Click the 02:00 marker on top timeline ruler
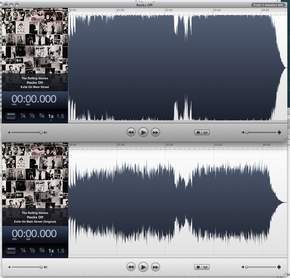Image resolution: width=290 pixels, height=278 pixels. [x=168, y=10]
